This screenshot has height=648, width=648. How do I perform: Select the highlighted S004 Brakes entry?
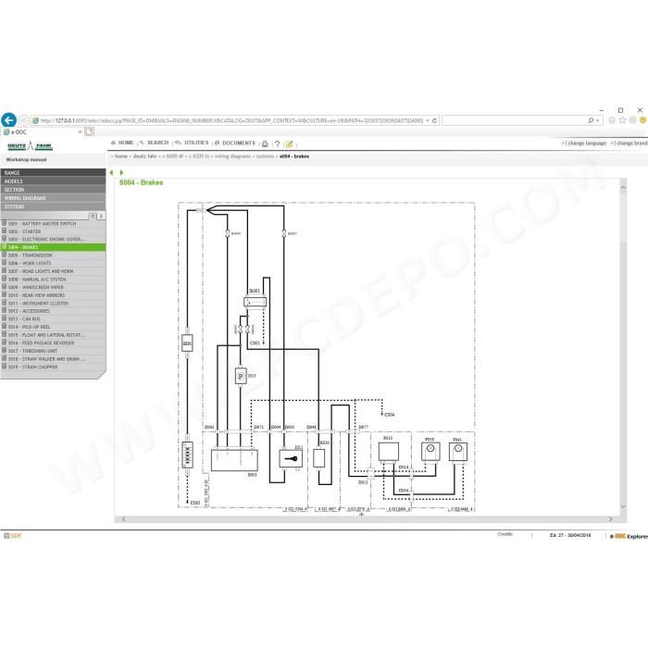(53, 247)
